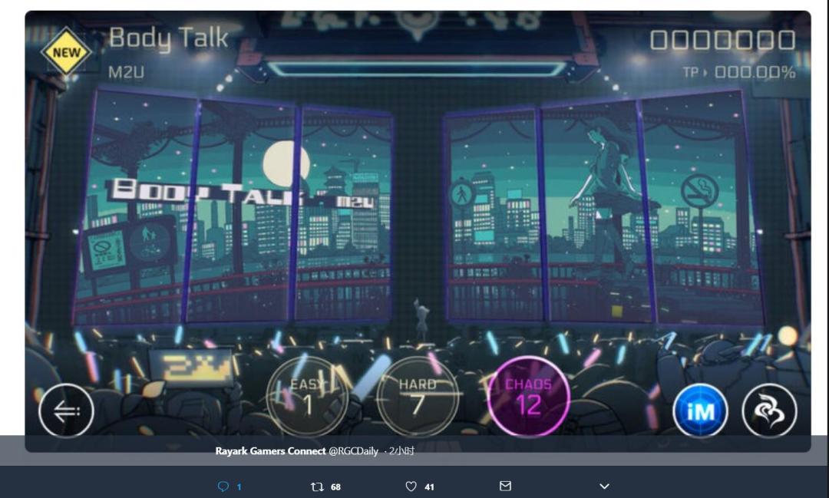Retweet the post
829x498 pixels.
coord(317,486)
